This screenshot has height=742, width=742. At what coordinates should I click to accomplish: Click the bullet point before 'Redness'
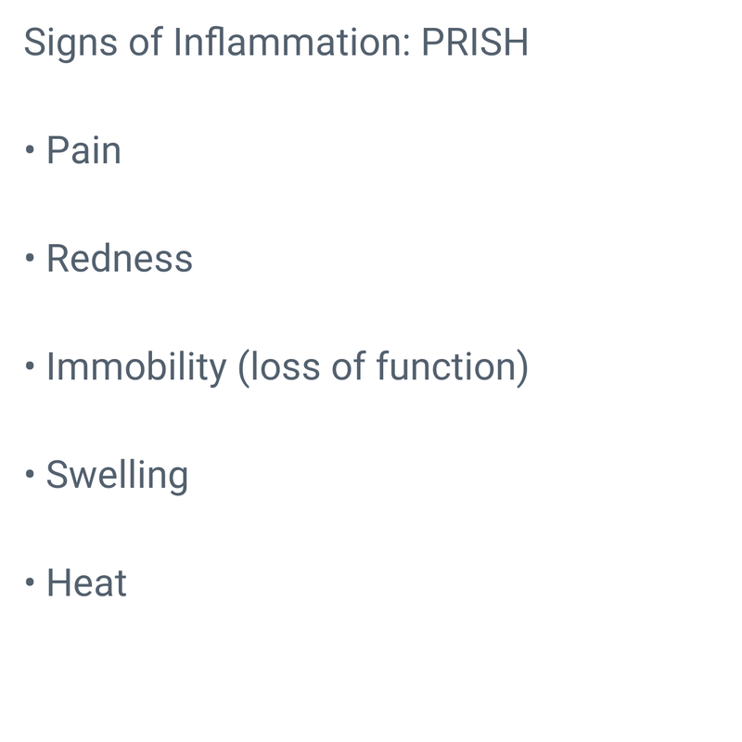point(31,259)
